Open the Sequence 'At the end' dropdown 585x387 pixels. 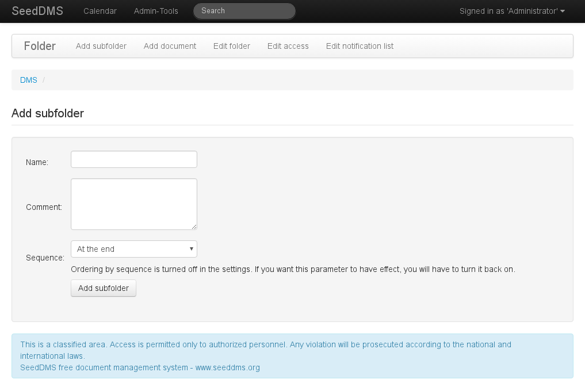point(134,249)
